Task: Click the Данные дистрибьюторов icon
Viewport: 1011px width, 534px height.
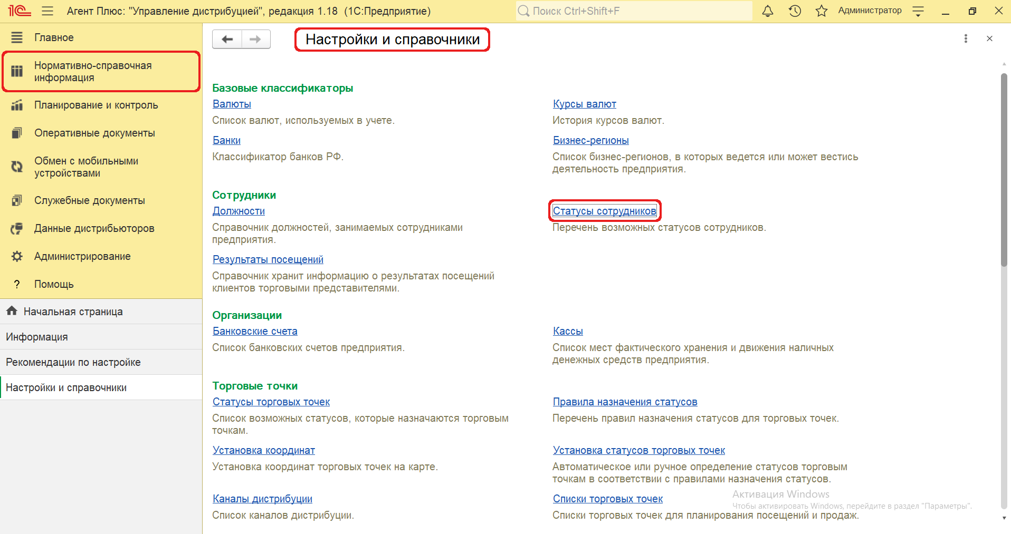Action: click(x=17, y=228)
